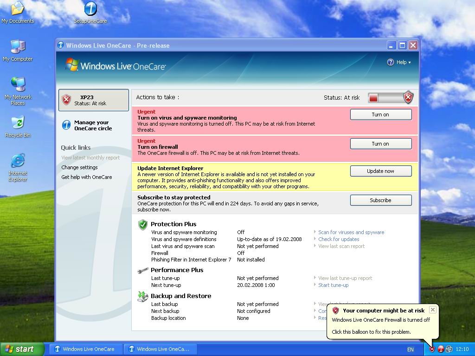Click the Backup and Restore heading

click(181, 296)
